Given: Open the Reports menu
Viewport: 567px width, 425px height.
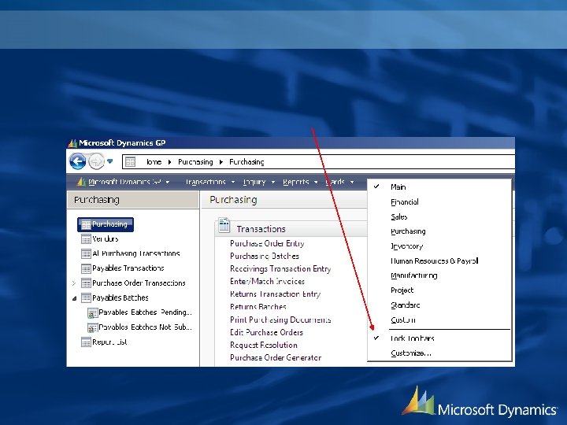Looking at the screenshot, I should click(300, 182).
